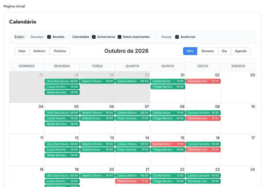Image resolution: width=265 pixels, height=187 pixels.
Task: Select the Mês view tab
Action: coord(190,51)
